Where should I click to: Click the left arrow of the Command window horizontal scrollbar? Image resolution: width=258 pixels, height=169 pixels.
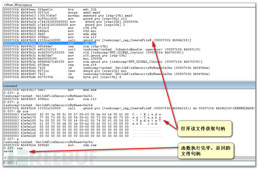click(5, 158)
